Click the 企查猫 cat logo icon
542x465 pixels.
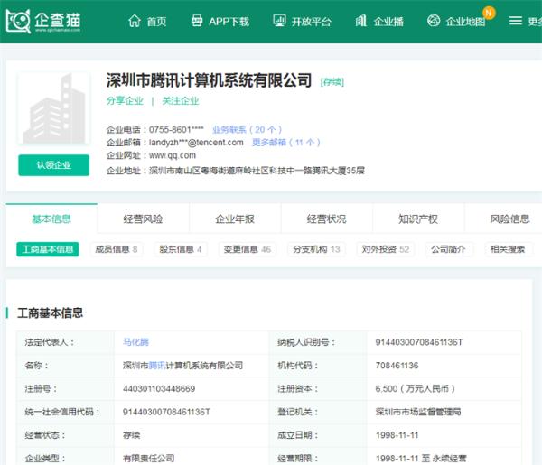[x=19, y=22]
